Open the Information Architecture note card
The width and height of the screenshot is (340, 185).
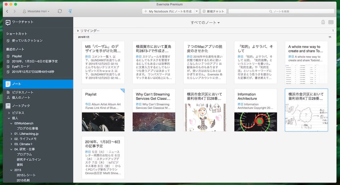(256, 110)
